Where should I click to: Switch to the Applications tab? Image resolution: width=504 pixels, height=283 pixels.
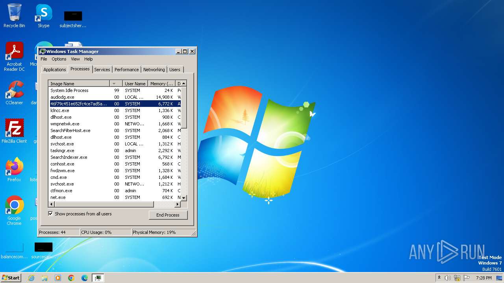pos(55,70)
